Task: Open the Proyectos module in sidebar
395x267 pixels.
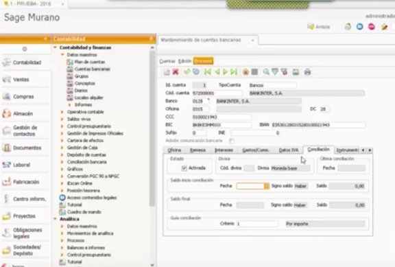Action: pyautogui.click(x=25, y=216)
